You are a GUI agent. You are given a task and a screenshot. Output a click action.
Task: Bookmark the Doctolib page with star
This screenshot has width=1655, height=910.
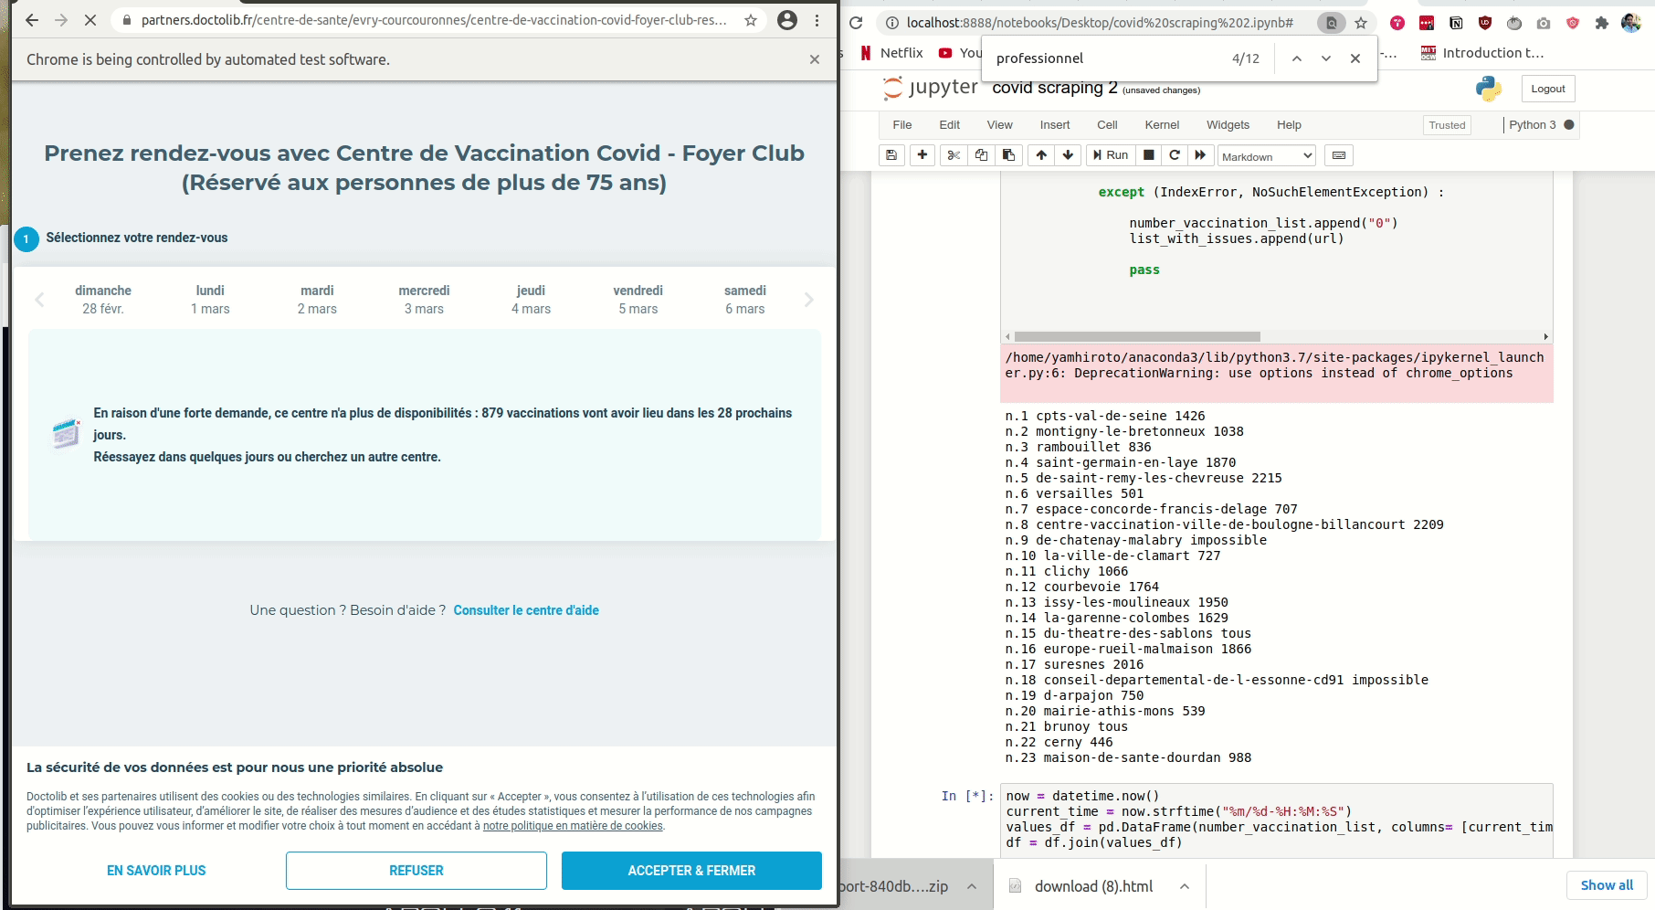coord(751,20)
